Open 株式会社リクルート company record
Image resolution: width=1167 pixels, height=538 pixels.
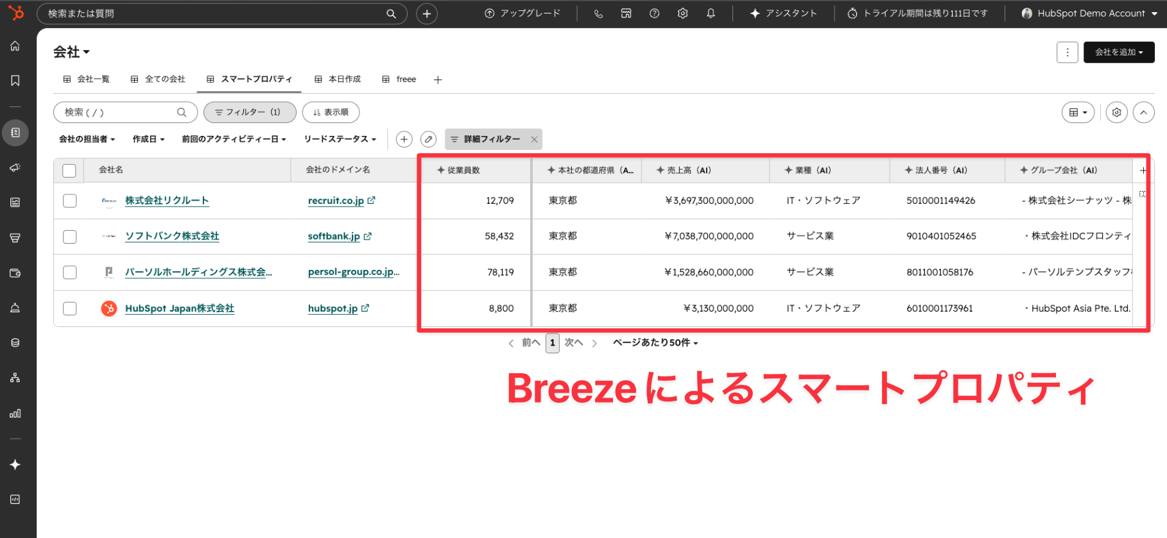tap(167, 201)
